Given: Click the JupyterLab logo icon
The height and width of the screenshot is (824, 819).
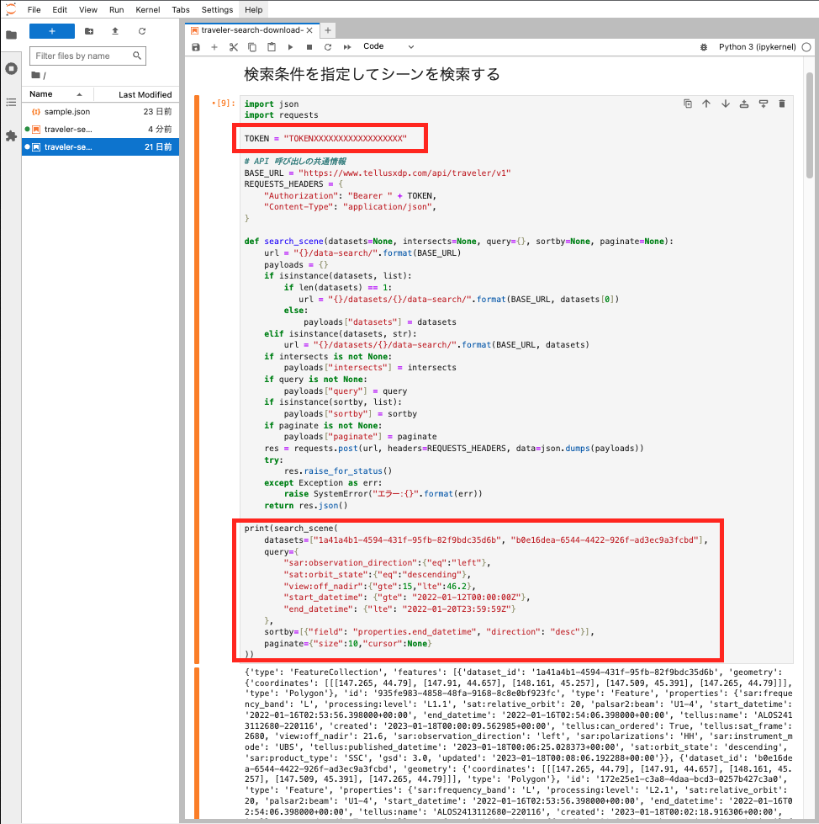Looking at the screenshot, I should point(10,9).
